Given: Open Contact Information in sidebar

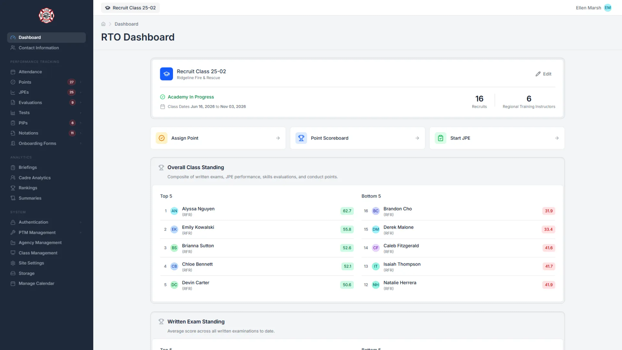Looking at the screenshot, I should (46, 48).
